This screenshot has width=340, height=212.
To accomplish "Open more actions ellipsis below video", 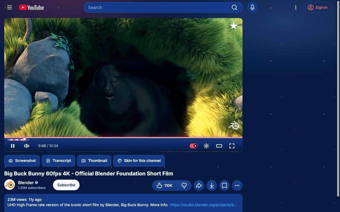I will (x=237, y=185).
